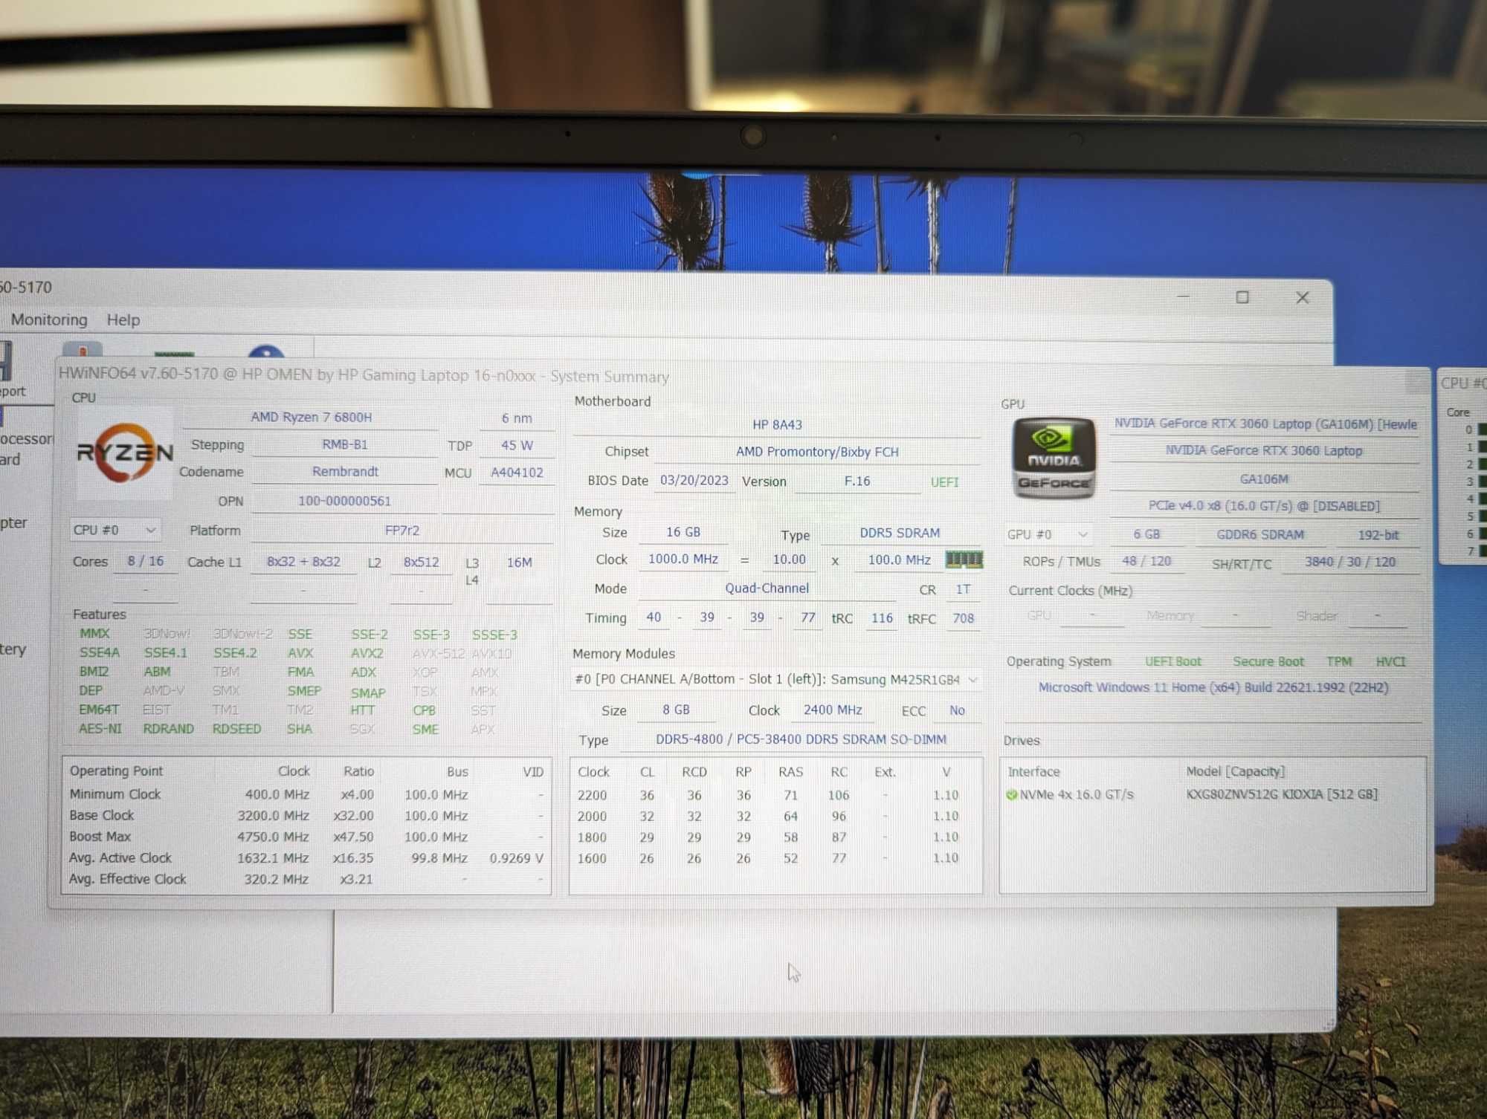This screenshot has height=1119, width=1487.
Task: Click the AVX2 feature flag
Action: [x=367, y=653]
